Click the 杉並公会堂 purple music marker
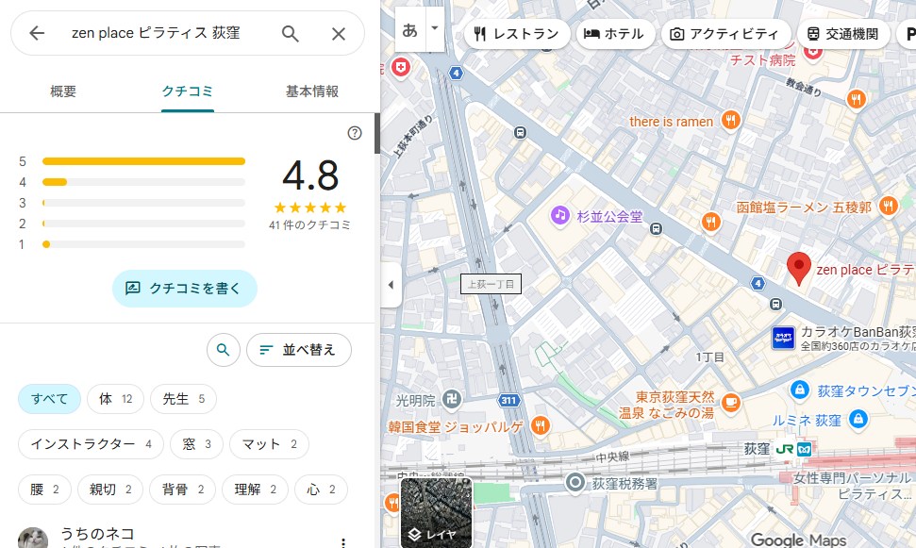Image resolution: width=916 pixels, height=548 pixels. [560, 216]
